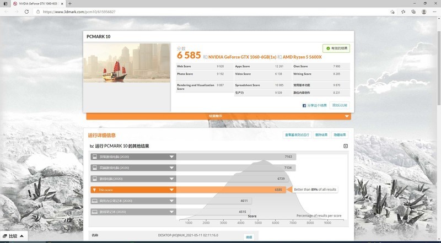Click the Apps Score value 12 261
Image resolution: width=441 pixels, height=243 pixels.
click(279, 66)
